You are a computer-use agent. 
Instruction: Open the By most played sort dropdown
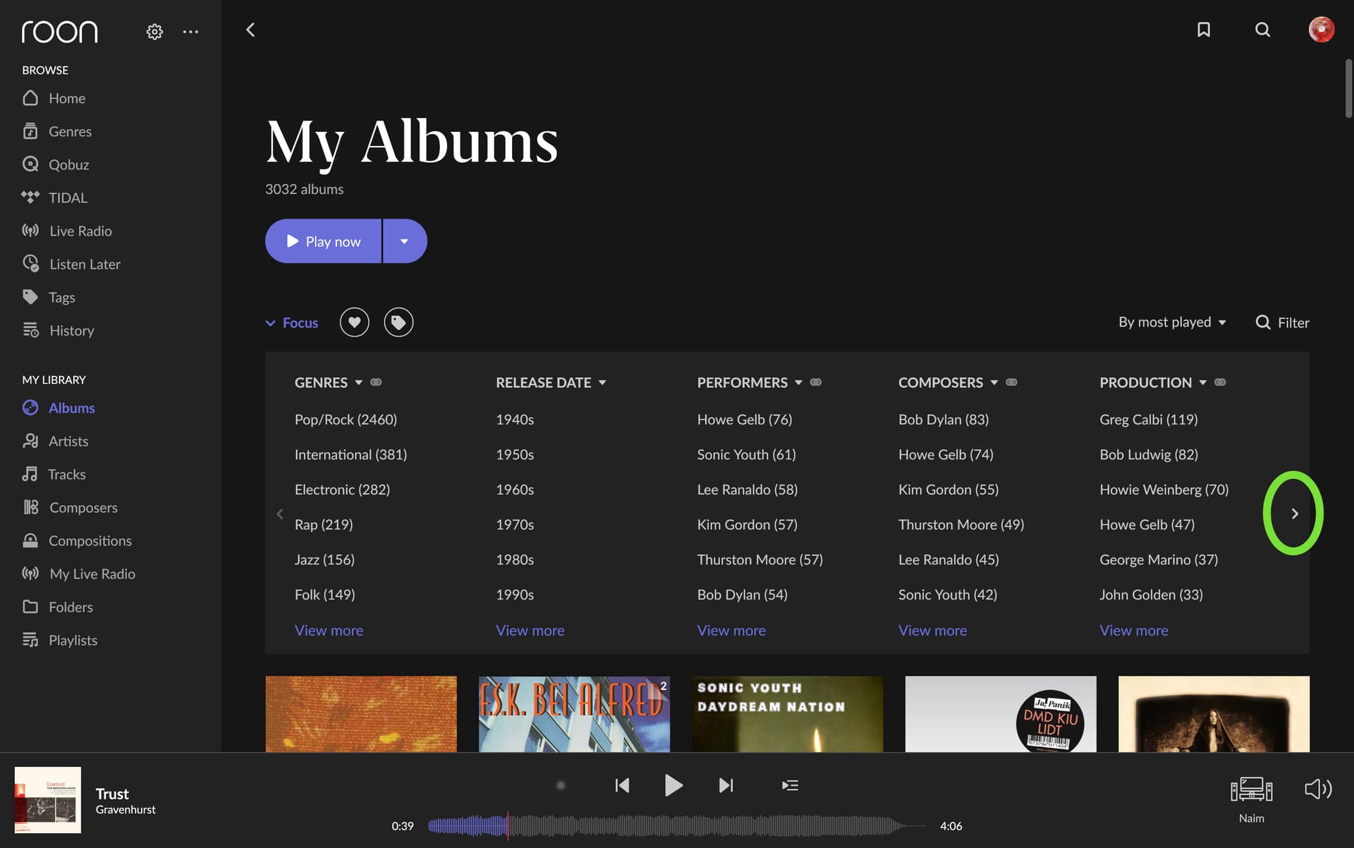1172,322
